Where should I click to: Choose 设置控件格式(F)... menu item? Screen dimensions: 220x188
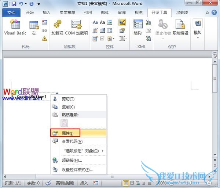78,170
